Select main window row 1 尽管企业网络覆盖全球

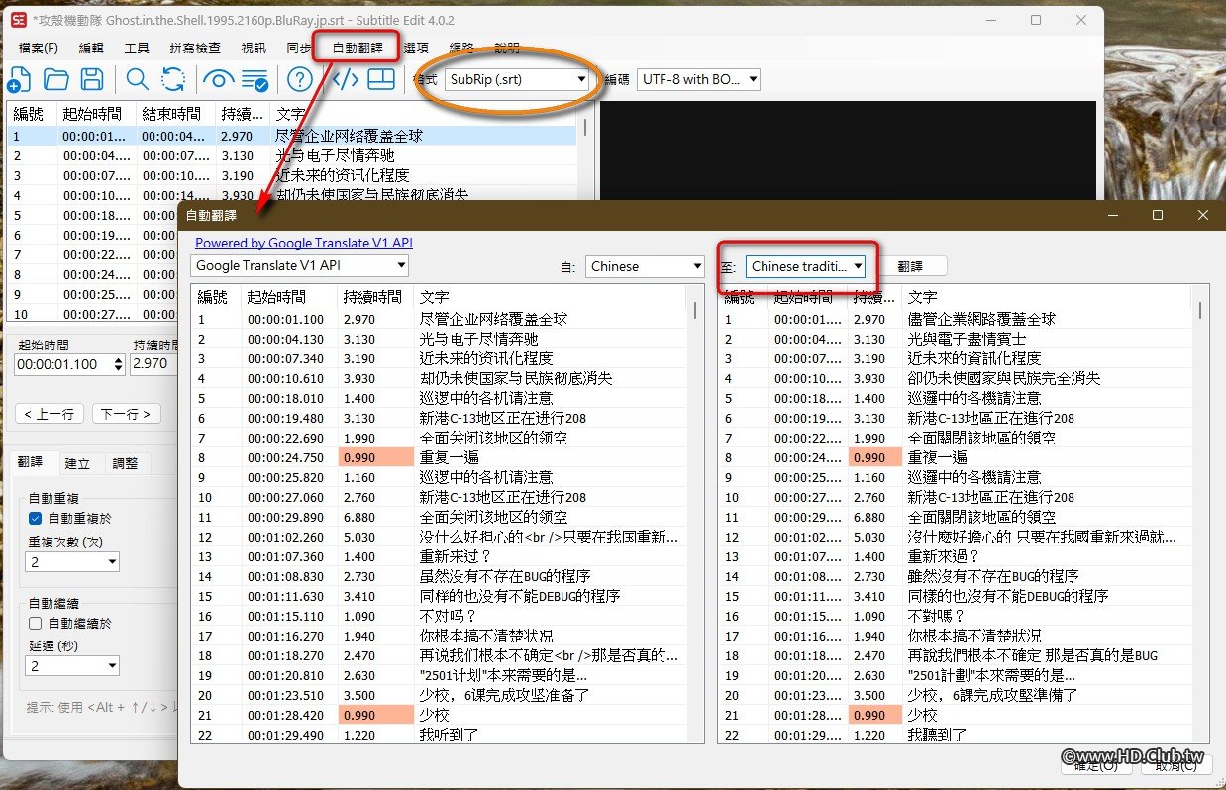(291, 136)
